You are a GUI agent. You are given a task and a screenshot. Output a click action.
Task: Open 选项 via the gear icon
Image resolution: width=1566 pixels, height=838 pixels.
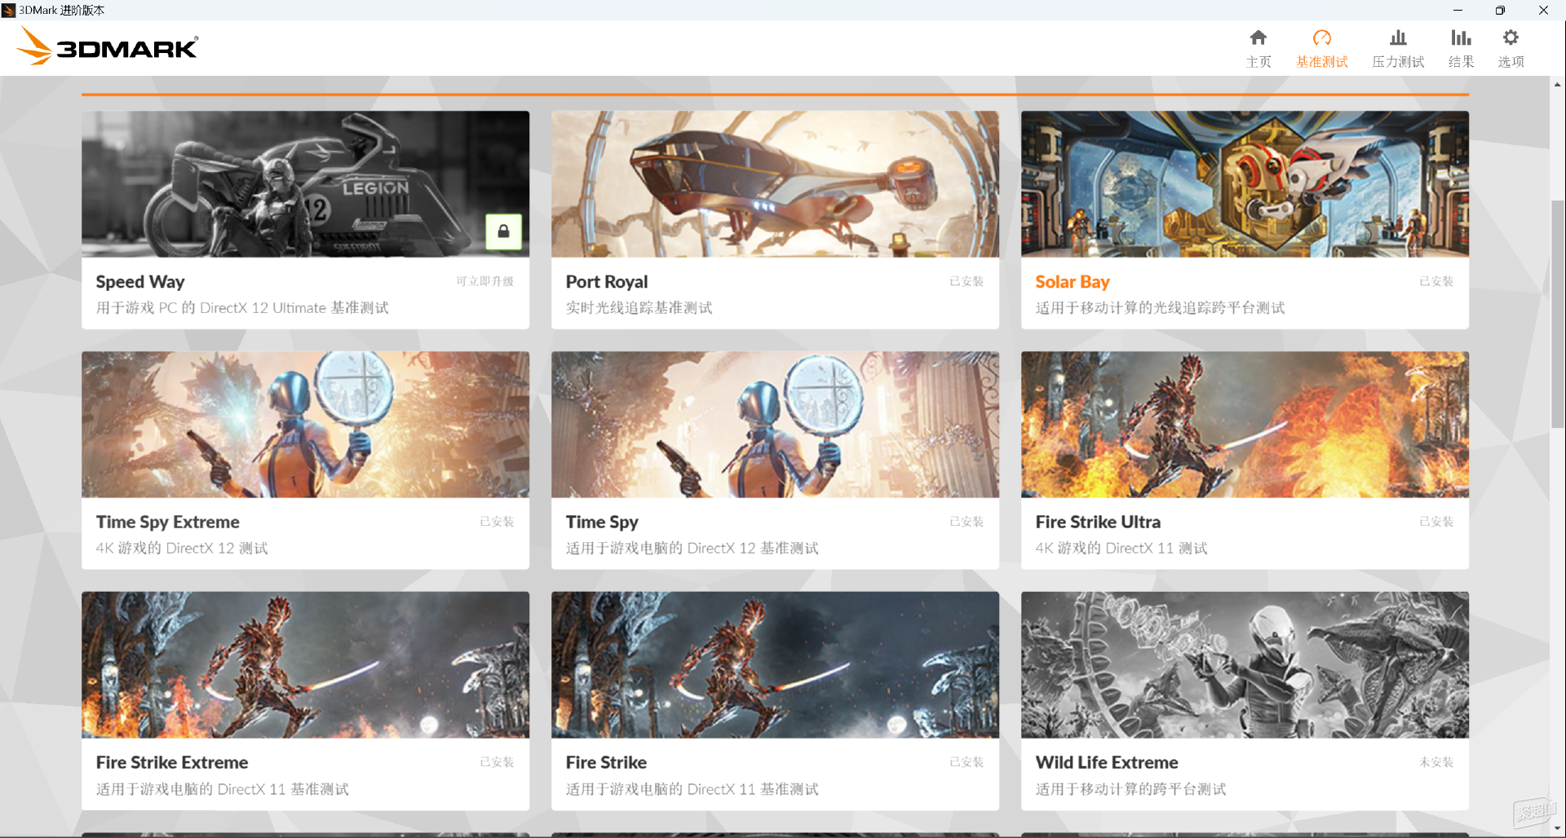point(1511,37)
